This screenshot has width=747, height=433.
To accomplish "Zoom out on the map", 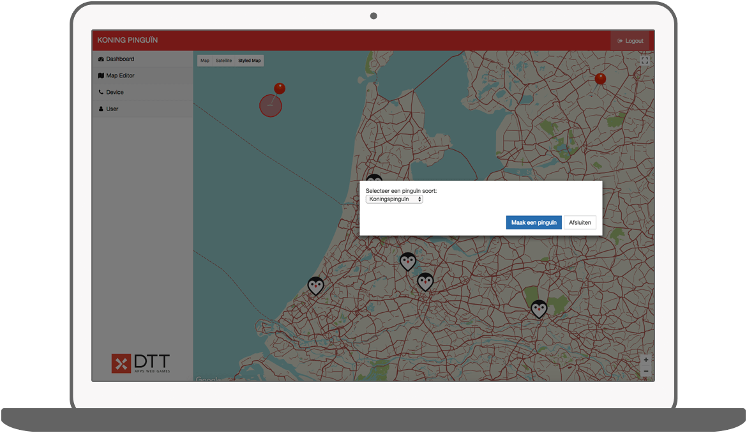I will pos(646,372).
